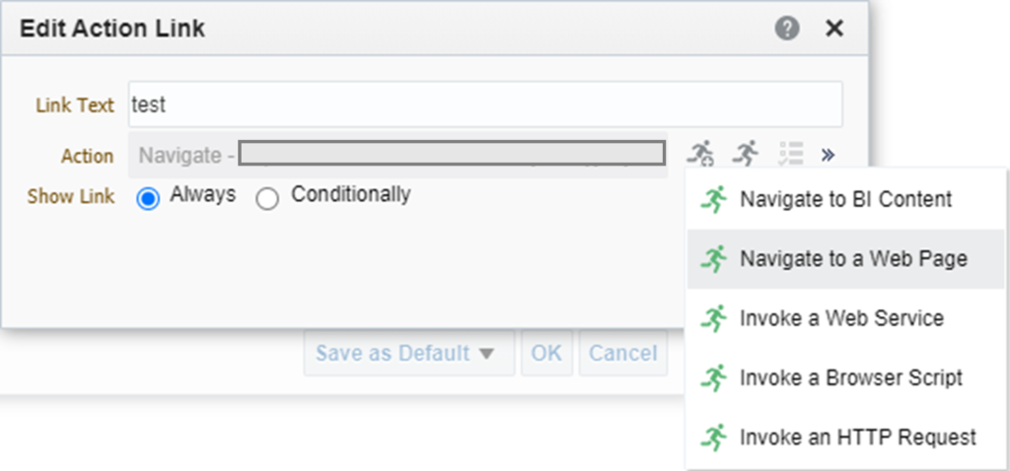Click green runner icon beside Navigate to BI Content
This screenshot has height=471, width=1010.
coord(714,199)
